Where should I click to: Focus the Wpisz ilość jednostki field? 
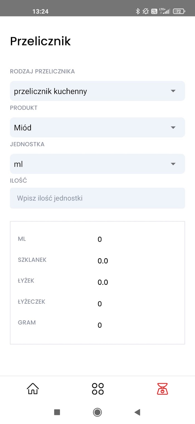97,198
